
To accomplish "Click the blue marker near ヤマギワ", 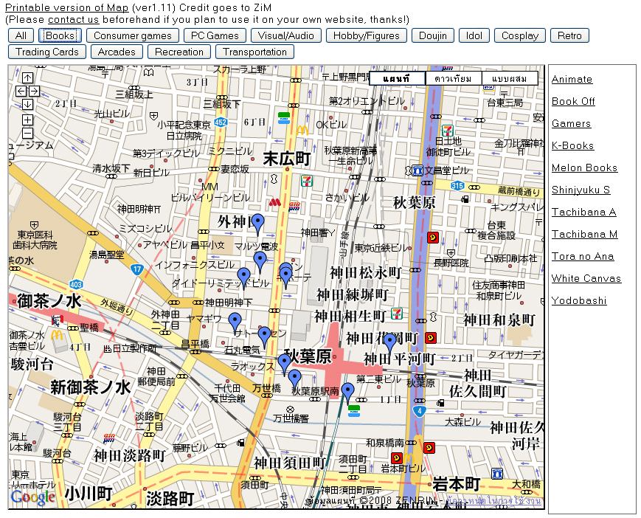I will click(x=235, y=323).
